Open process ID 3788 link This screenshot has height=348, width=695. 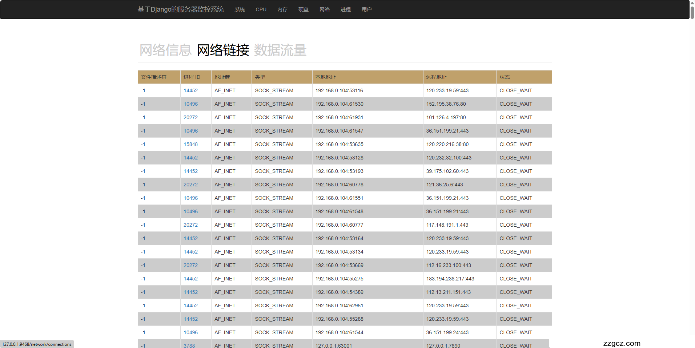pyautogui.click(x=189, y=345)
